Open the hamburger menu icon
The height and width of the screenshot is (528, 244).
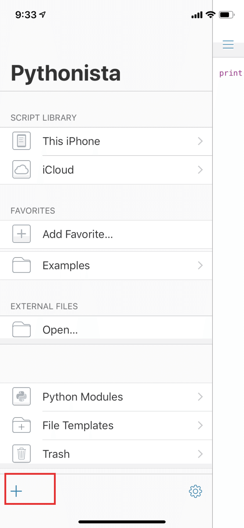tap(228, 45)
